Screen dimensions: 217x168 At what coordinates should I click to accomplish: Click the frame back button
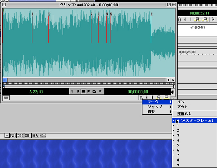(x=72, y=91)
